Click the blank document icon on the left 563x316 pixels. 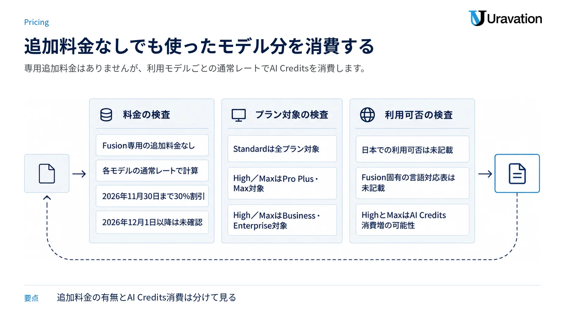pyautogui.click(x=47, y=173)
